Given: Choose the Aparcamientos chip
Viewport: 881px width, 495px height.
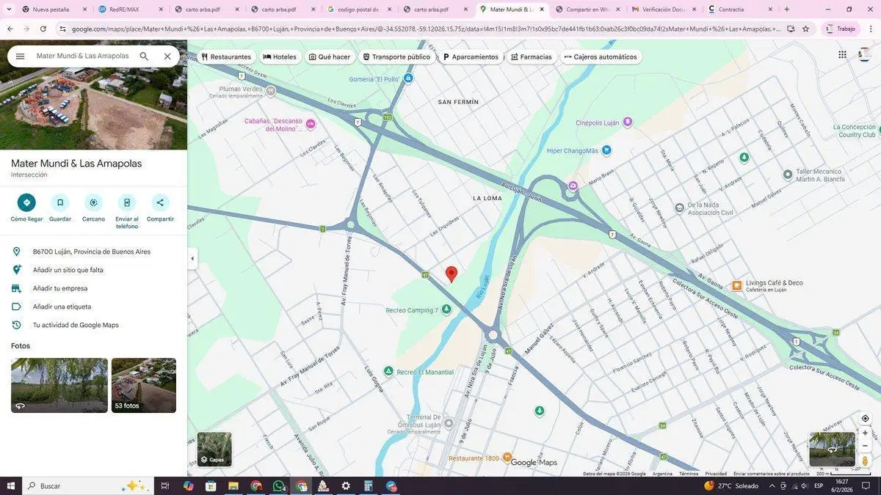Looking at the screenshot, I should click(470, 56).
